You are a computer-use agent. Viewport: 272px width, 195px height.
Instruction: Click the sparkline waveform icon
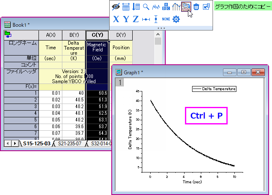(156, 7)
